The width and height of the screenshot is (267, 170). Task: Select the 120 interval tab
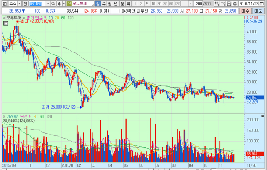click(177, 3)
